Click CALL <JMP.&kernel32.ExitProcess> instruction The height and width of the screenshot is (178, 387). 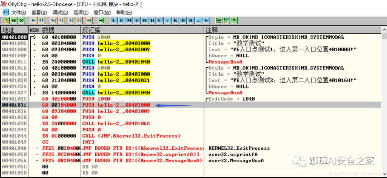(132, 136)
